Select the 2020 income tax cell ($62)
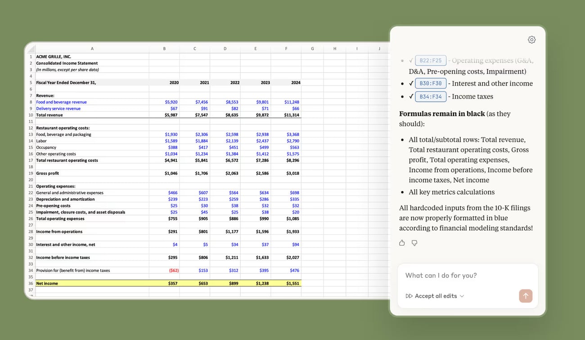585x340 pixels. click(164, 271)
